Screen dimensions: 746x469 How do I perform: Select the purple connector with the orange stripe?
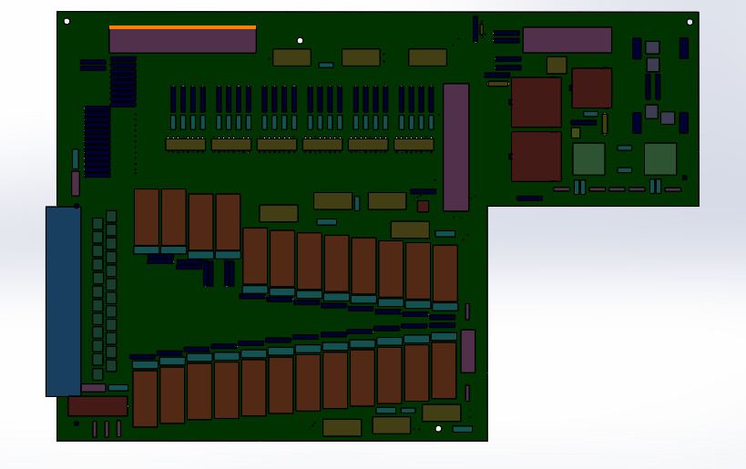pyautogui.click(x=183, y=39)
